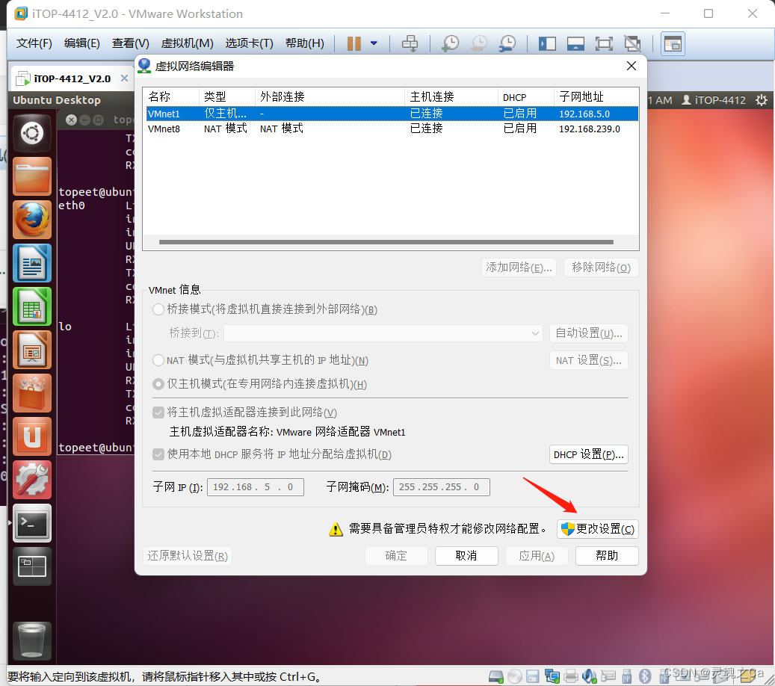Click the 帮助 button in dialog
The image size is (775, 686).
point(607,556)
